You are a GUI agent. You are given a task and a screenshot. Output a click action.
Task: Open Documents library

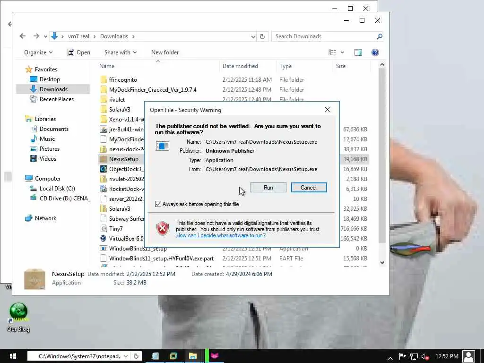point(54,129)
